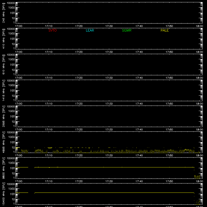Click 17:00 tick label under 1415 MHz panel
This screenshot has height=207, width=207.
click(x=19, y=104)
